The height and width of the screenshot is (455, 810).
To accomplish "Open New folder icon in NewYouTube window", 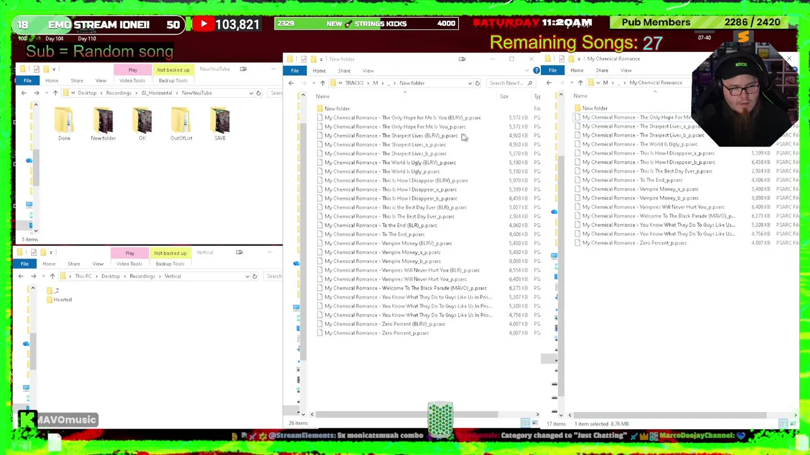I will tap(103, 123).
